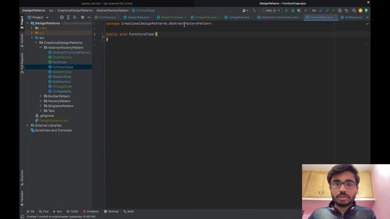Viewport: 390px width, 219px height.
Task: Toggle tool window bars icon bottom-left corner
Action: click(x=23, y=217)
